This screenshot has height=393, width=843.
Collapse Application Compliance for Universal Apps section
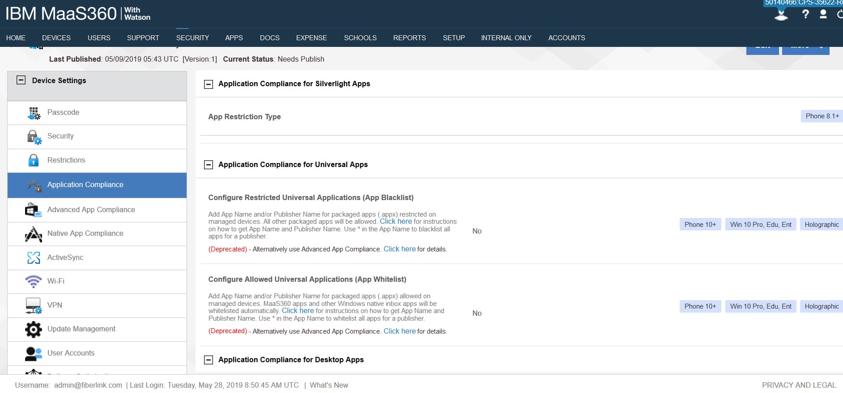click(209, 165)
